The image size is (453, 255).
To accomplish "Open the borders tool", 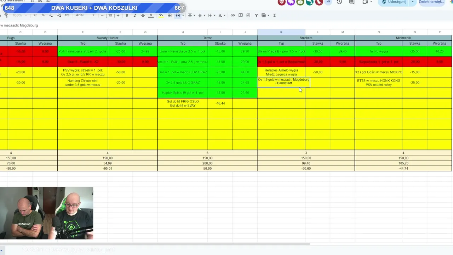I will [x=170, y=15].
